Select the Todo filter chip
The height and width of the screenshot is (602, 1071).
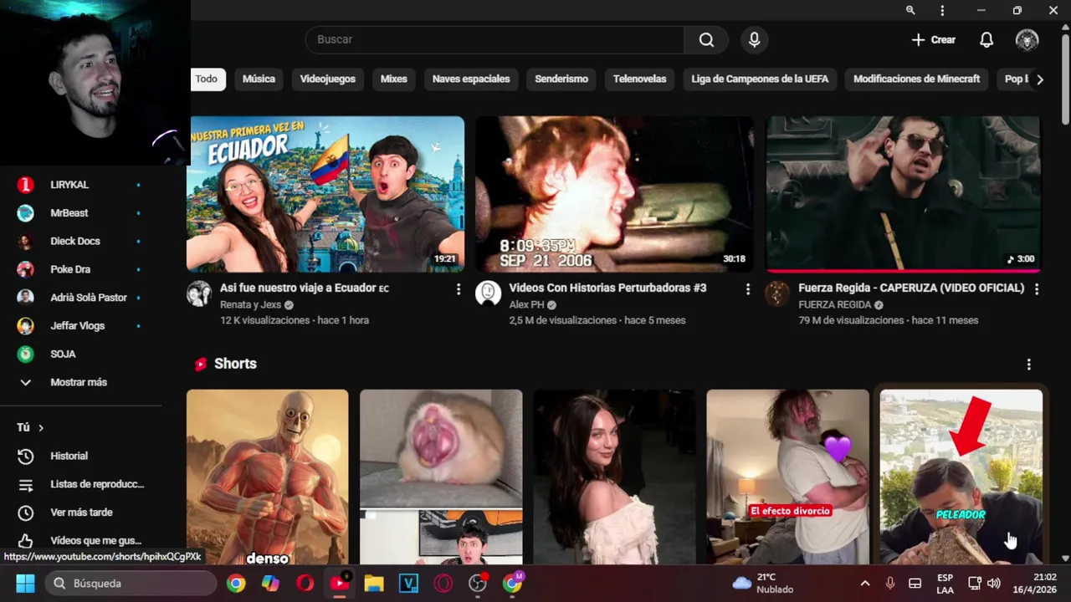[x=206, y=79]
